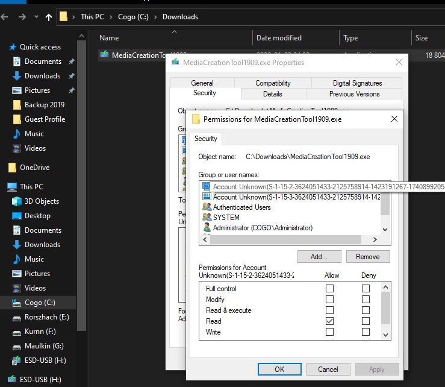Tick Allow for Write permission
Screen dimensions: 445x387
tap(329, 332)
